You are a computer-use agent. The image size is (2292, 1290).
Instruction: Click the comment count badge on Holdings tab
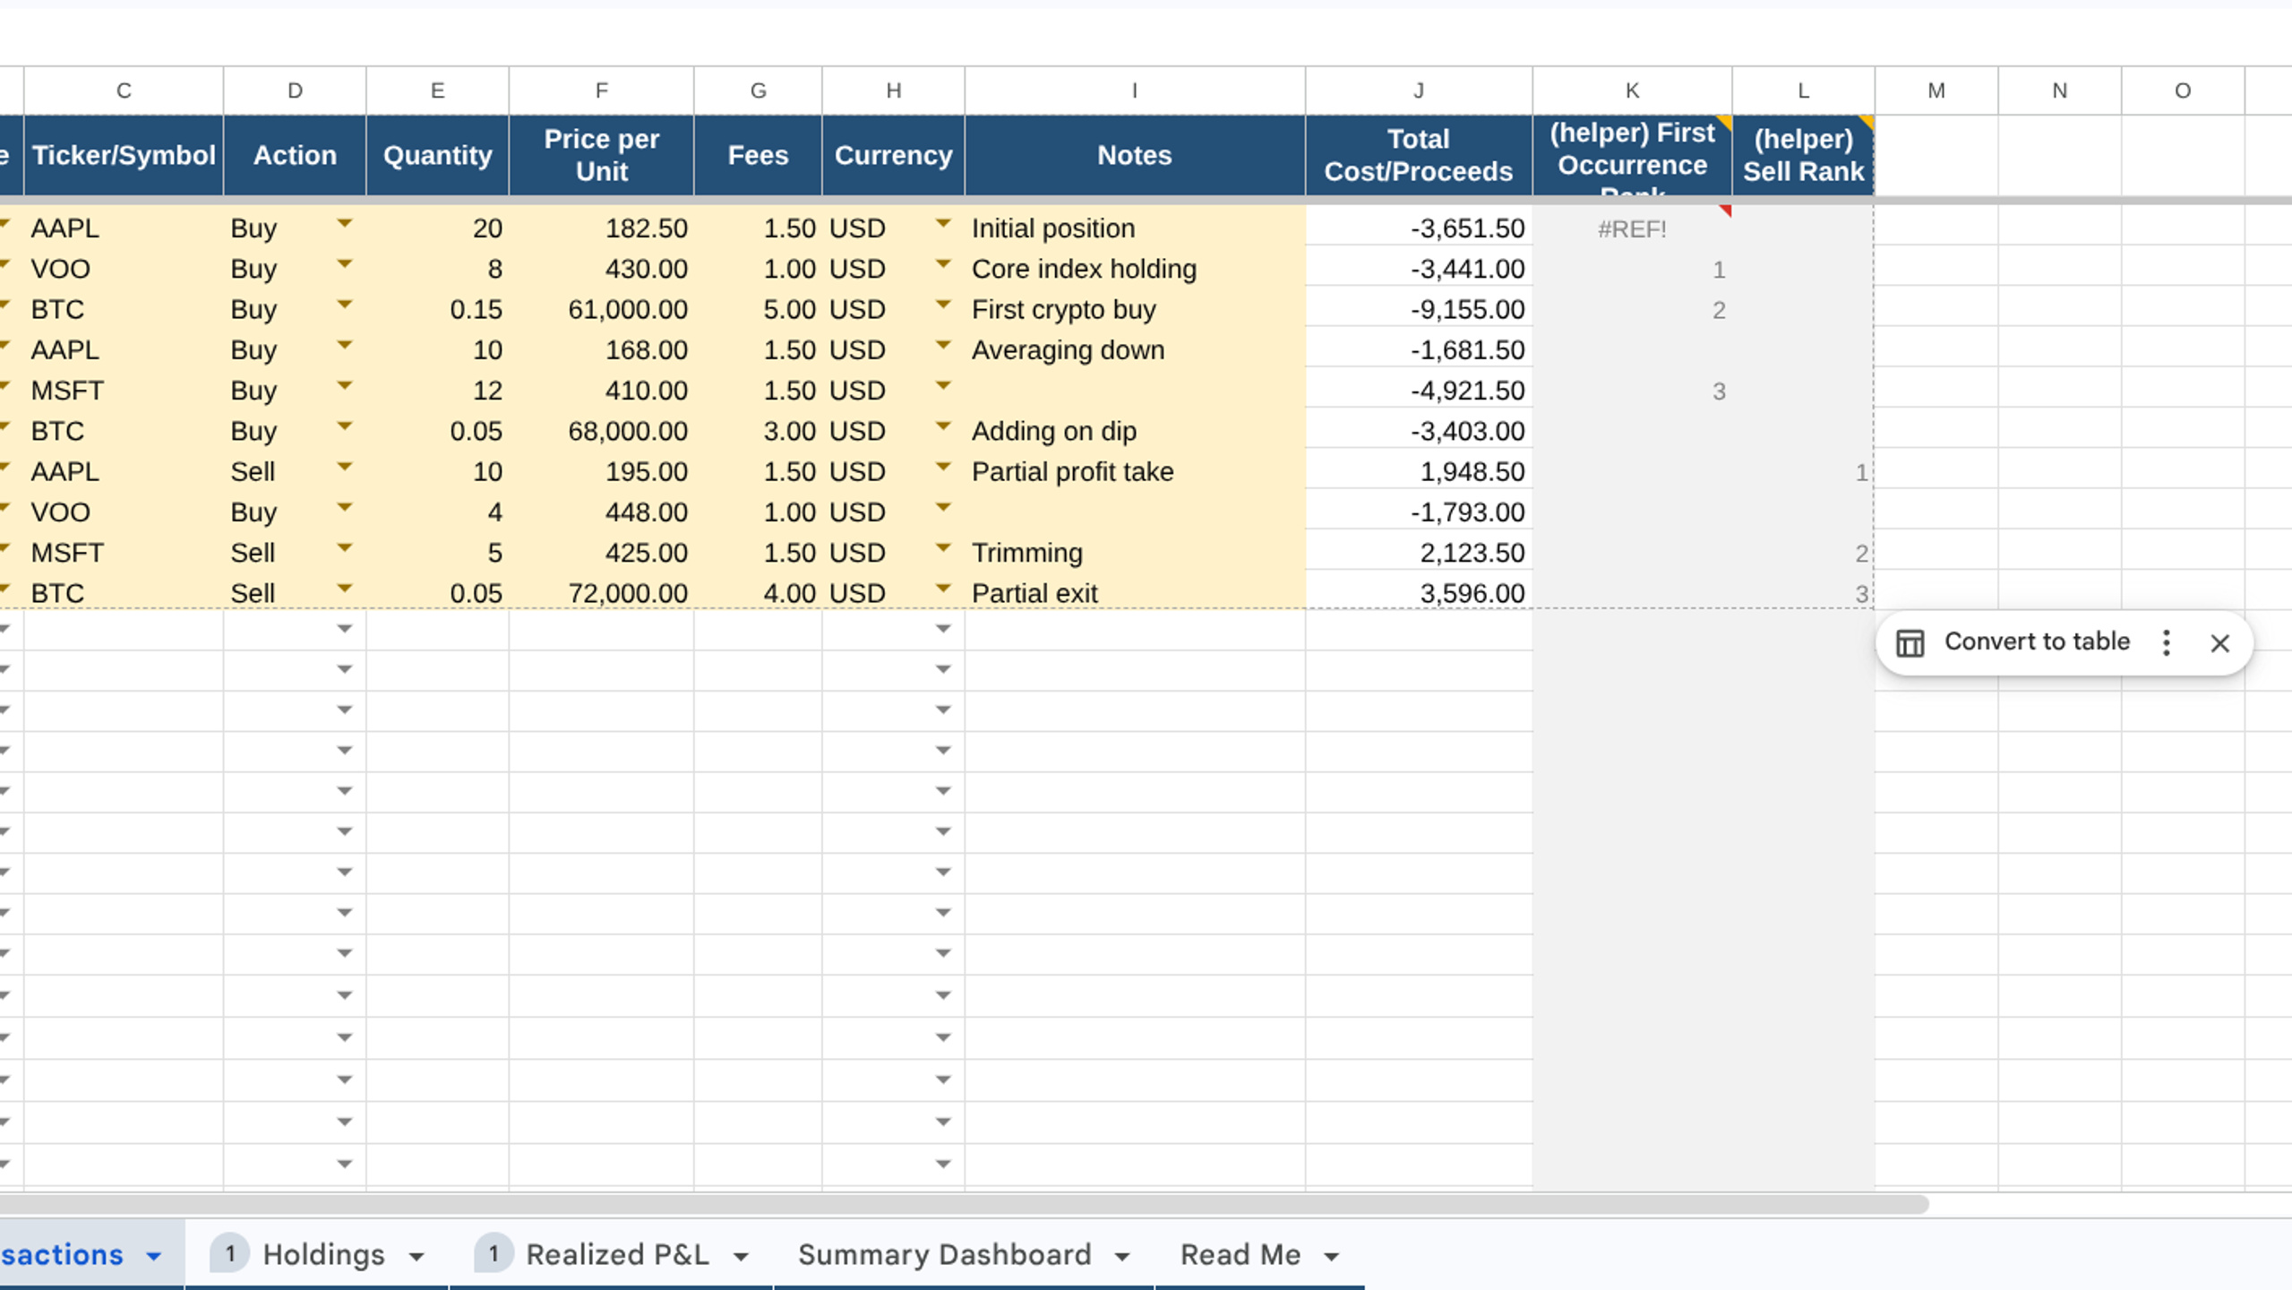pyautogui.click(x=230, y=1253)
